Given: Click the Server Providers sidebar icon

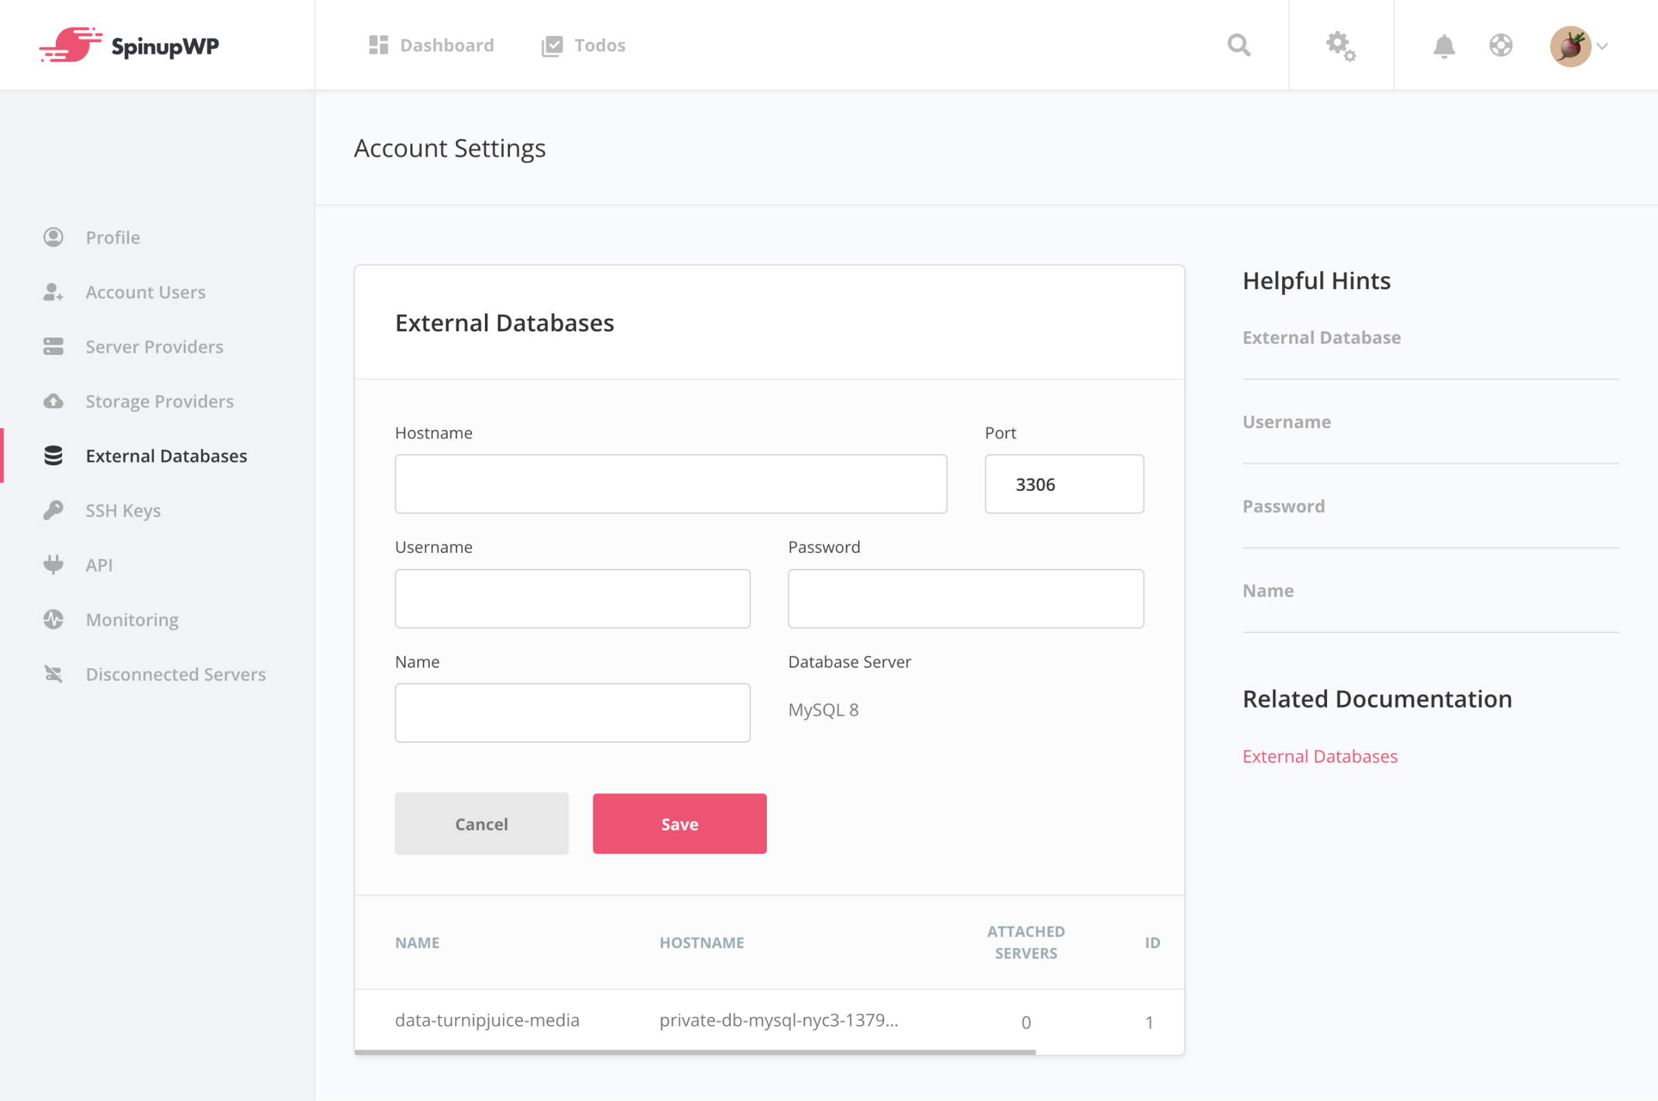Looking at the screenshot, I should (x=54, y=347).
